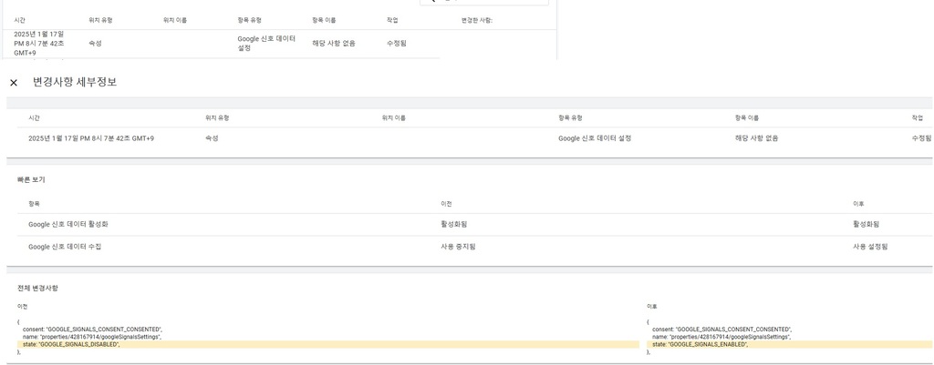Select the Google 신호 데이터 활성화 row
934x365 pixels.
pyautogui.click(x=470, y=224)
